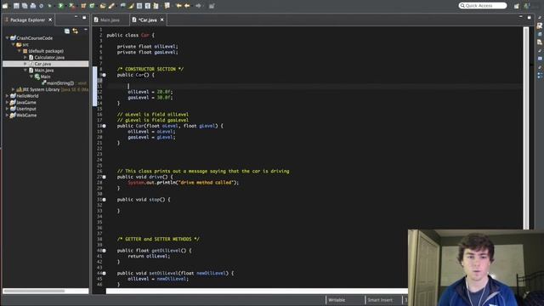The image size is (544, 306).
Task: Collapse Main.java in the tree
Action: (25, 70)
